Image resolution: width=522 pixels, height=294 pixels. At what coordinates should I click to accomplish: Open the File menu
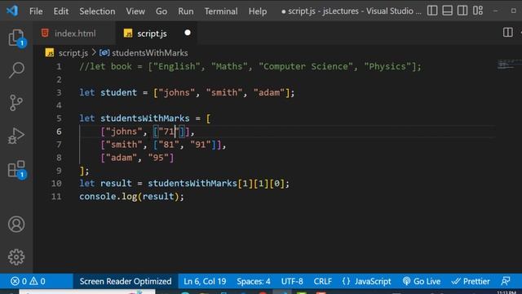[36, 11]
